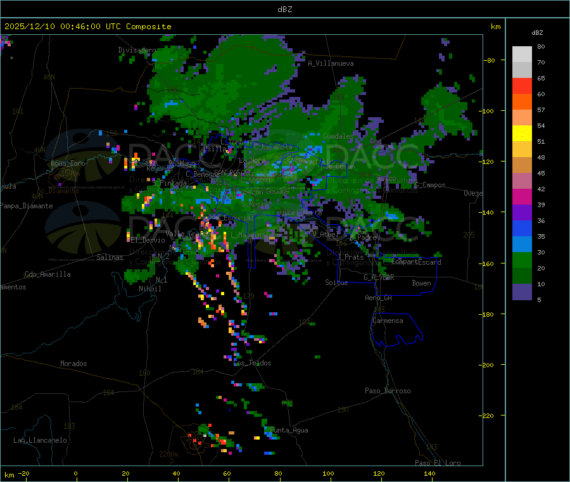Click the '5' value label at legend bottom
This screenshot has height=482, width=570.
(539, 300)
